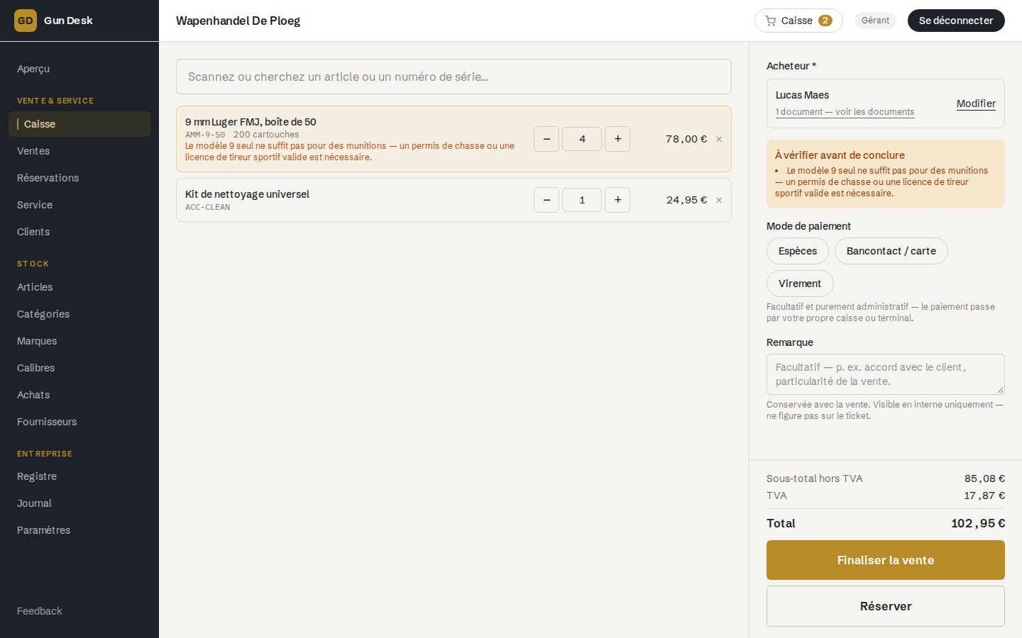Open the Caisse cart button in header
Image resolution: width=1022 pixels, height=638 pixels.
(x=798, y=21)
